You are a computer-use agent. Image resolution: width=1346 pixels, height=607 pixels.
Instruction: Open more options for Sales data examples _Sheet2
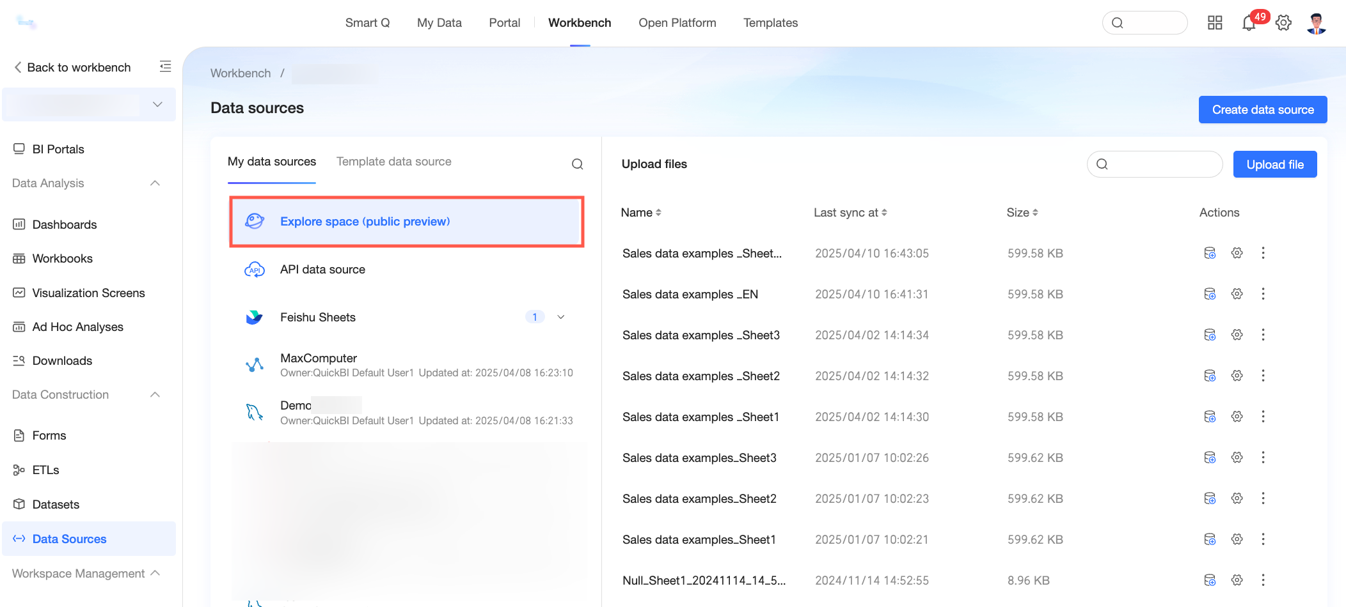pos(1263,376)
